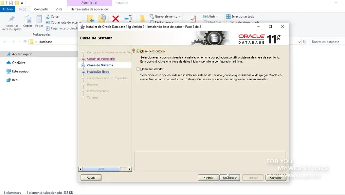Click the right arrow of the steps scrollbar
Image resolution: width=345 pixels, height=195 pixels.
click(x=129, y=169)
